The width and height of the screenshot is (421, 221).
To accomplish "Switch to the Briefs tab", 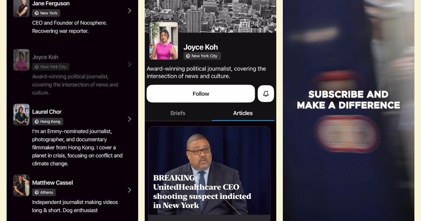I will pos(178,113).
